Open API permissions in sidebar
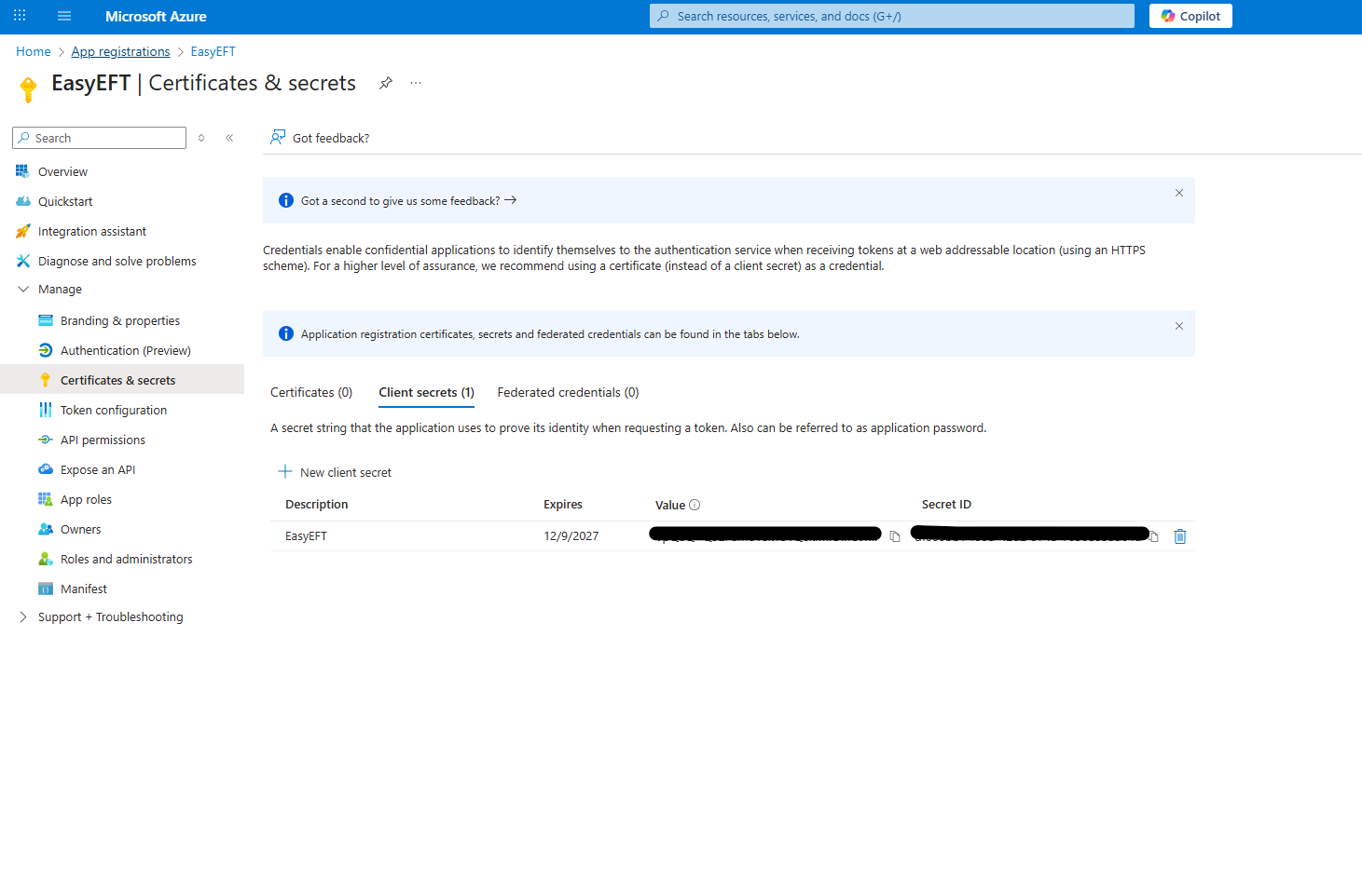 point(103,440)
